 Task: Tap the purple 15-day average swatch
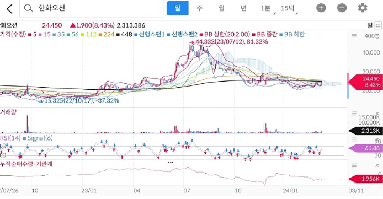point(40,35)
